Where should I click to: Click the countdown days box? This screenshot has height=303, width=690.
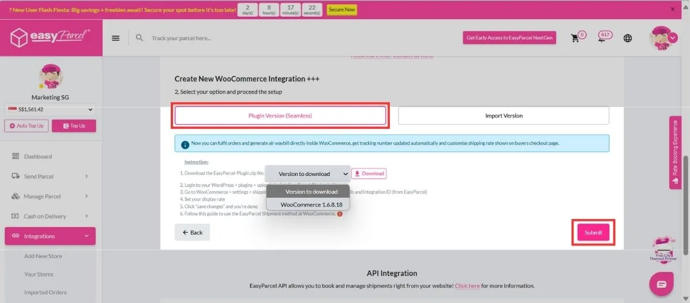[x=247, y=9]
